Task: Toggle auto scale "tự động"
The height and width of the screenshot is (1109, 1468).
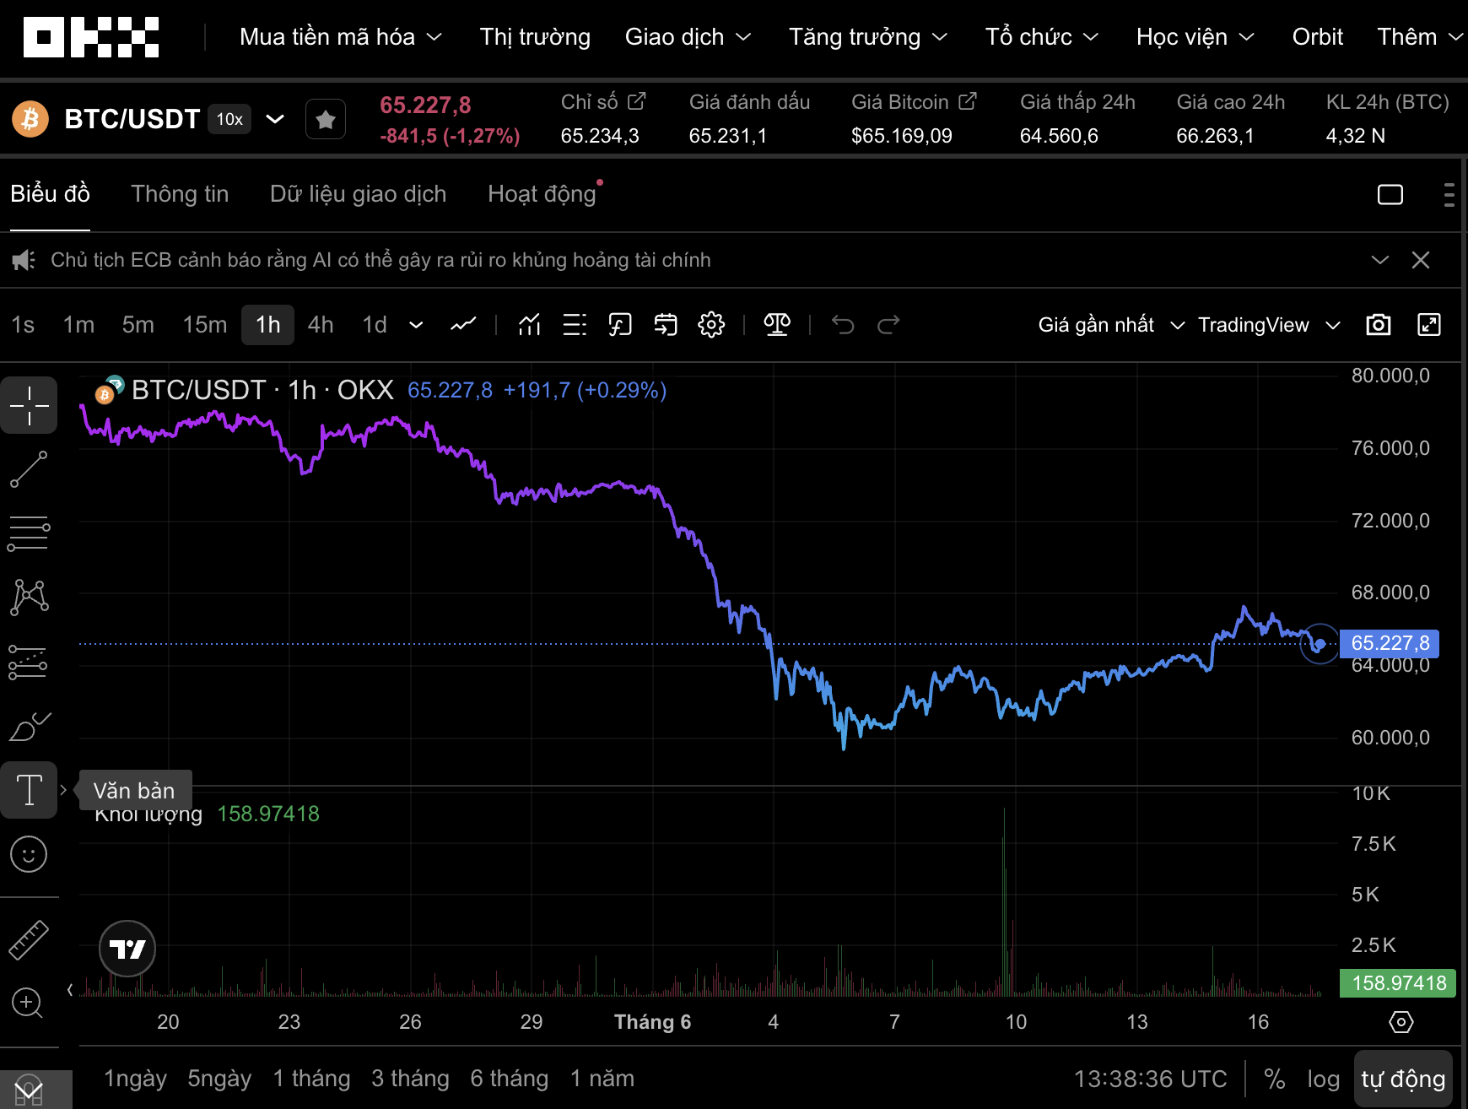Action: (1403, 1079)
